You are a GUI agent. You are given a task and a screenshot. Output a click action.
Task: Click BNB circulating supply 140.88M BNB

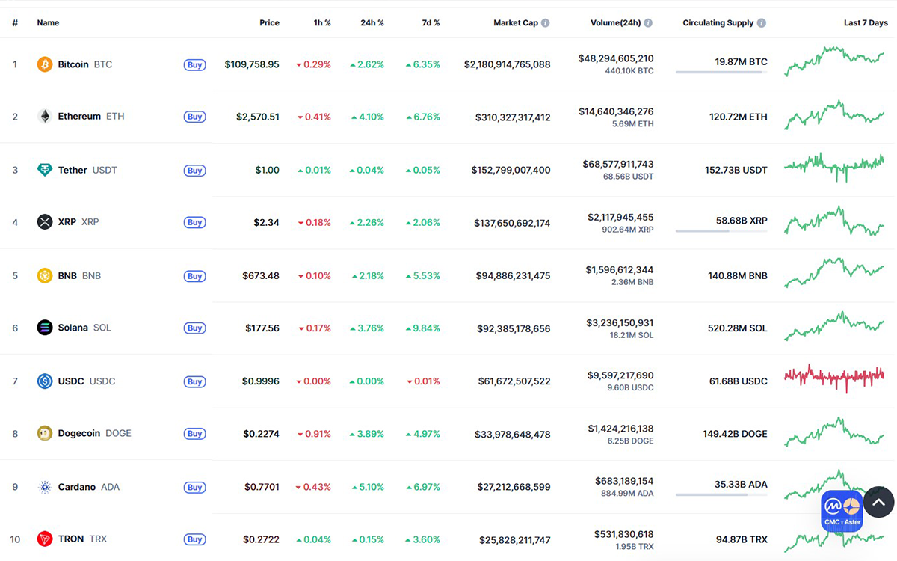(738, 276)
